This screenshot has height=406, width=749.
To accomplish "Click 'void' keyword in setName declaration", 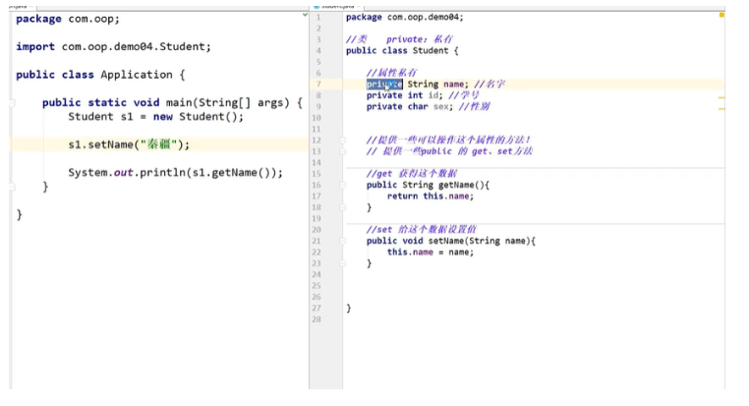I will pos(412,241).
